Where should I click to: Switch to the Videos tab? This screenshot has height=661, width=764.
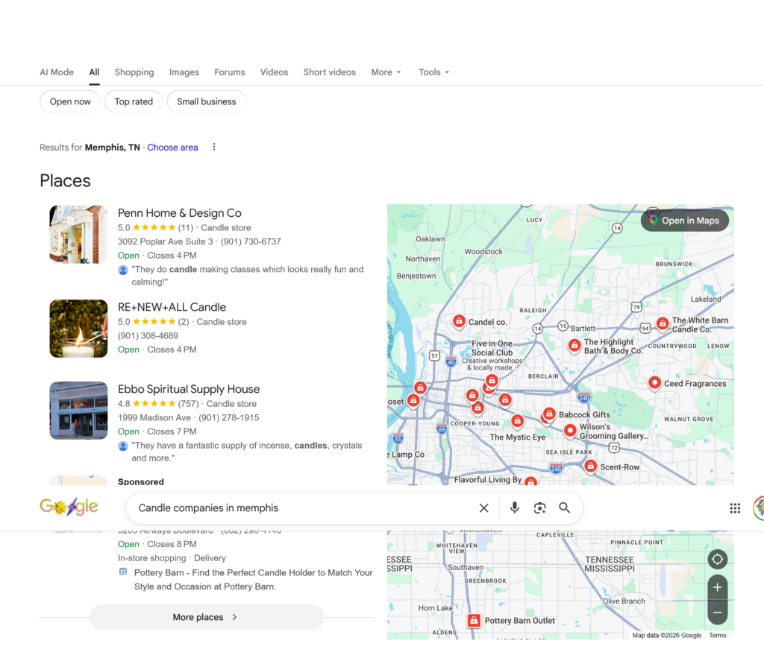tap(274, 72)
